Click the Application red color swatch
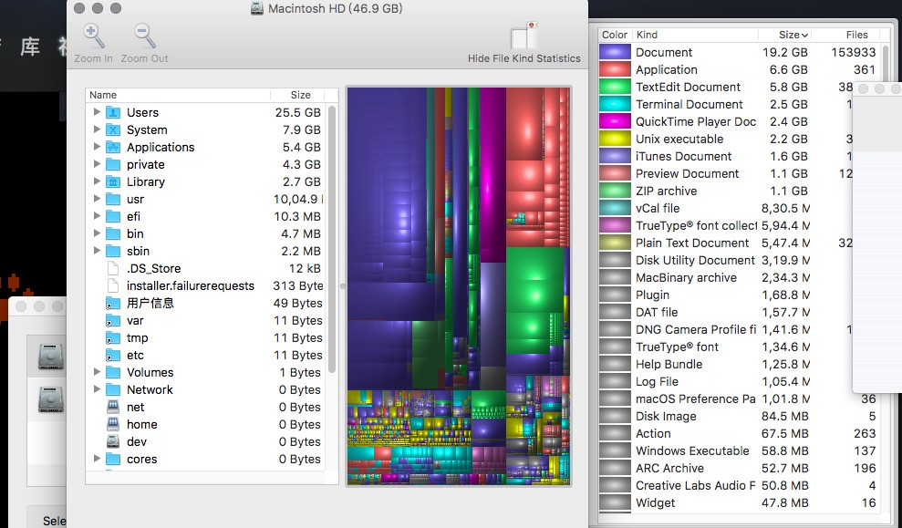This screenshot has height=528, width=902. (x=615, y=69)
